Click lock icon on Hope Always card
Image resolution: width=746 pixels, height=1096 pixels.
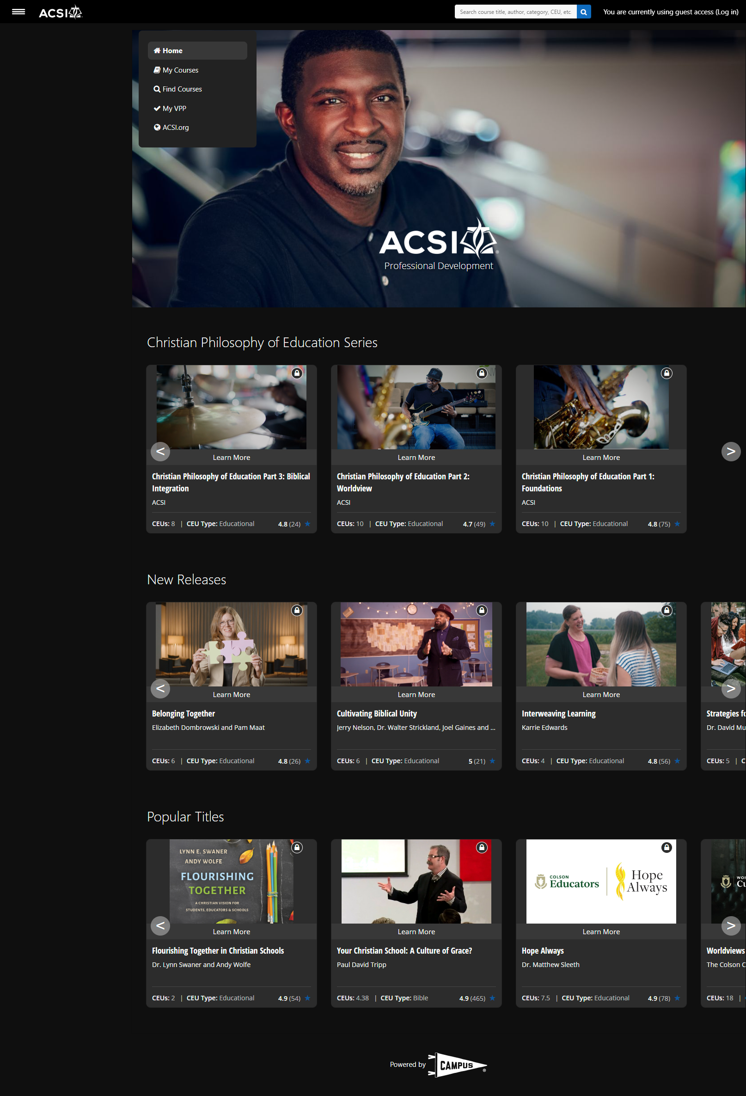pos(667,847)
